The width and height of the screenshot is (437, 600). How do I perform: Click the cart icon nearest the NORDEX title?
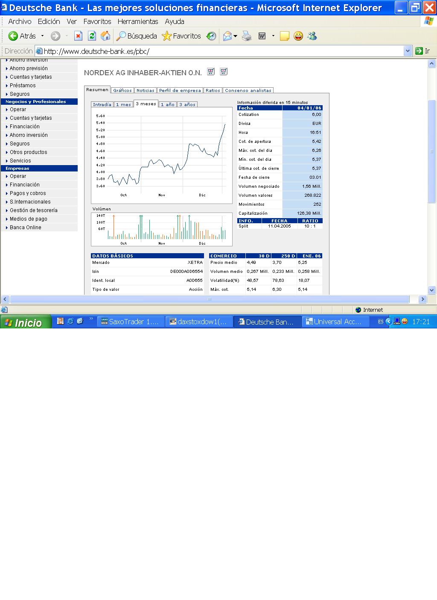coord(211,71)
